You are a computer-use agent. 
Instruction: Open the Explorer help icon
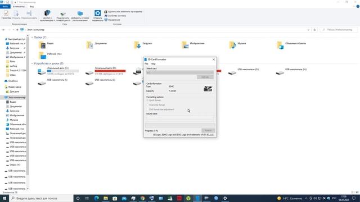358,6
